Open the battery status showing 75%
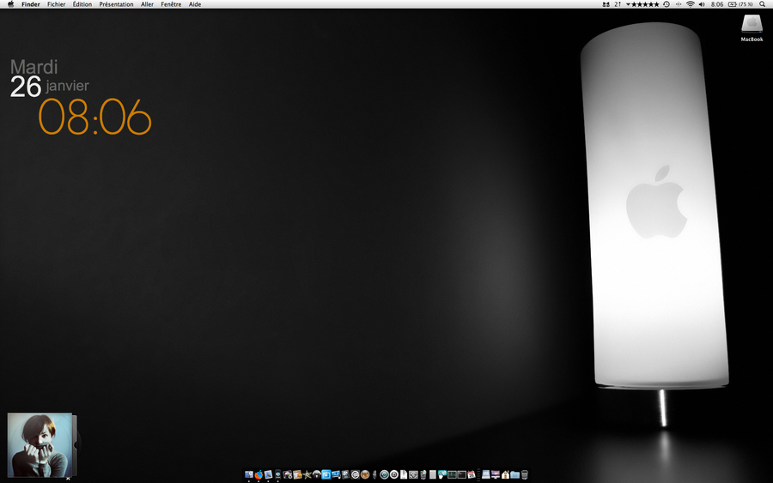Image resolution: width=773 pixels, height=483 pixels. (740, 4)
